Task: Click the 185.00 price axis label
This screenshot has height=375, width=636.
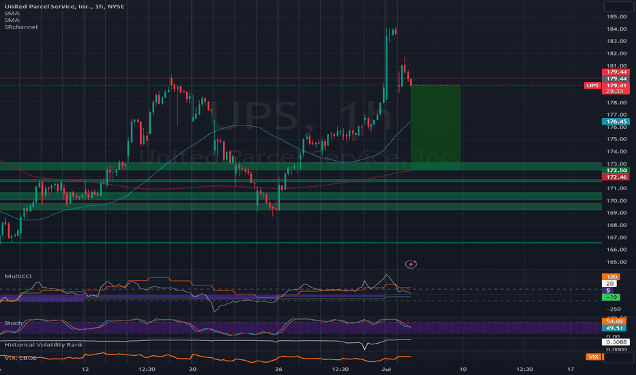Action: tap(616, 16)
